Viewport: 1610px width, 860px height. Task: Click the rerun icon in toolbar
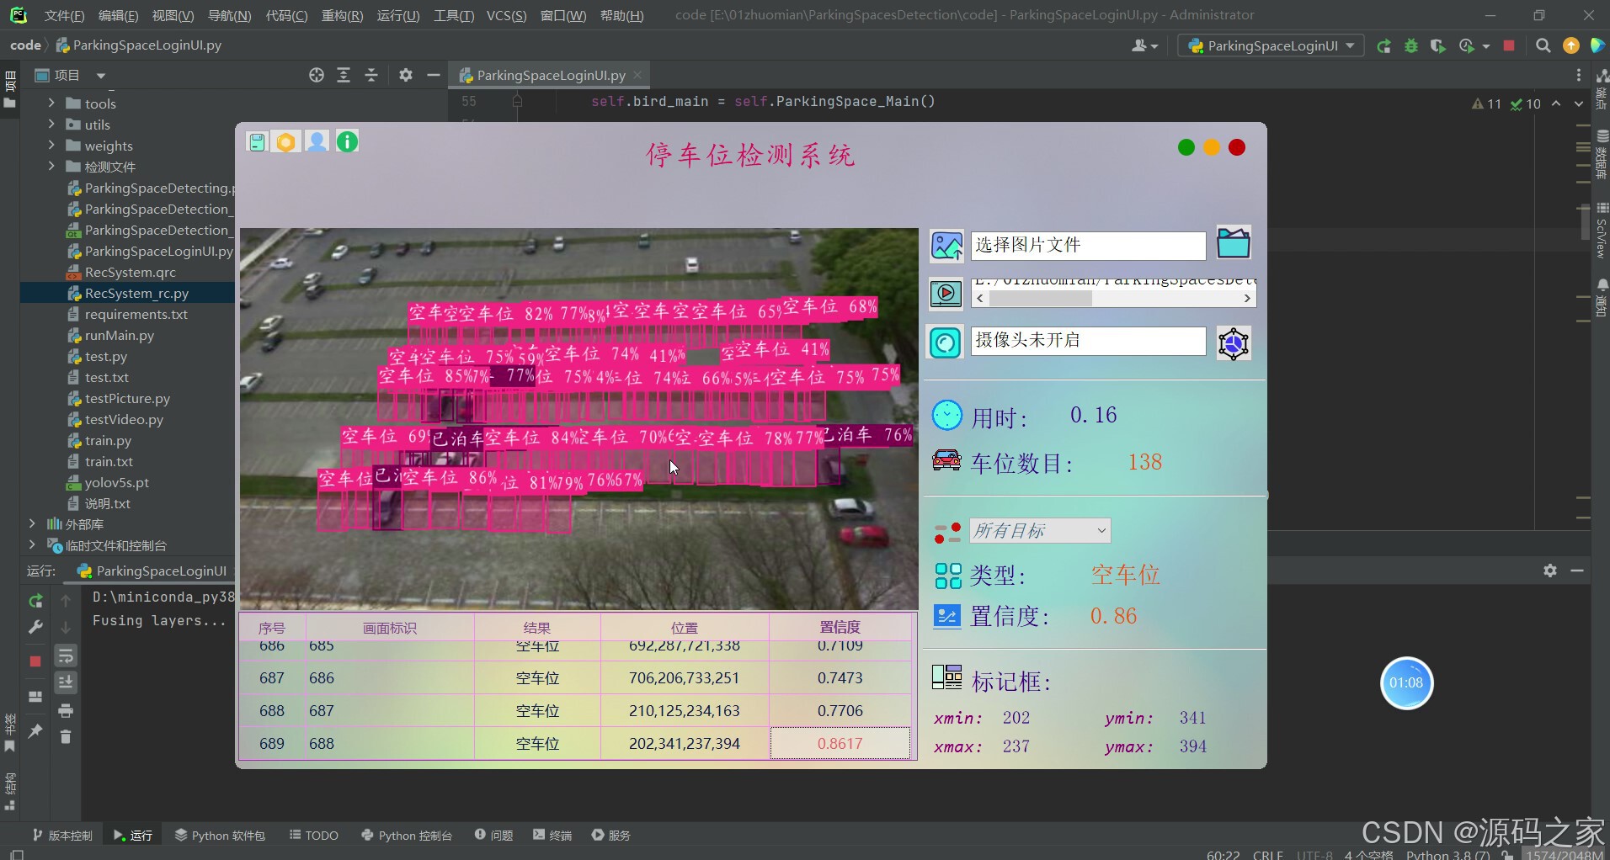point(1384,45)
